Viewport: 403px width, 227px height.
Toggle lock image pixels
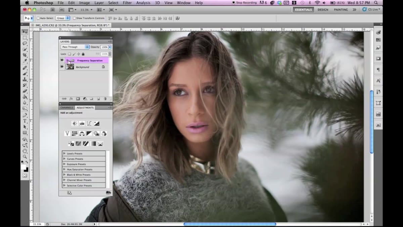[x=74, y=54]
